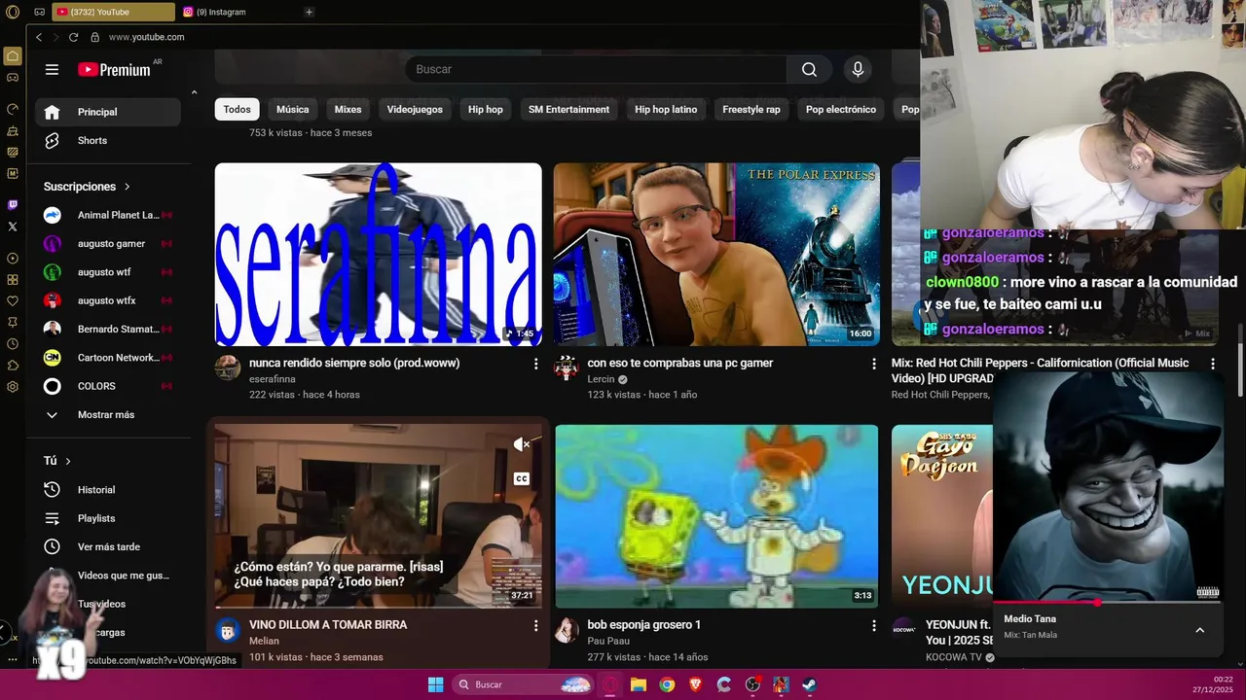Open Cartoon Network subscription
Viewport: 1246px width, 700px height.
click(x=107, y=358)
